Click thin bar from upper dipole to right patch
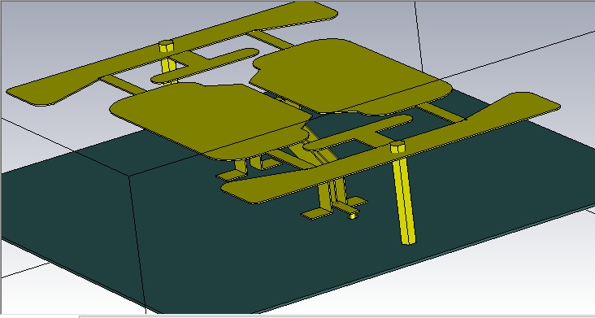Image resolution: width=595 pixels, height=318 pixels. (x=270, y=40)
